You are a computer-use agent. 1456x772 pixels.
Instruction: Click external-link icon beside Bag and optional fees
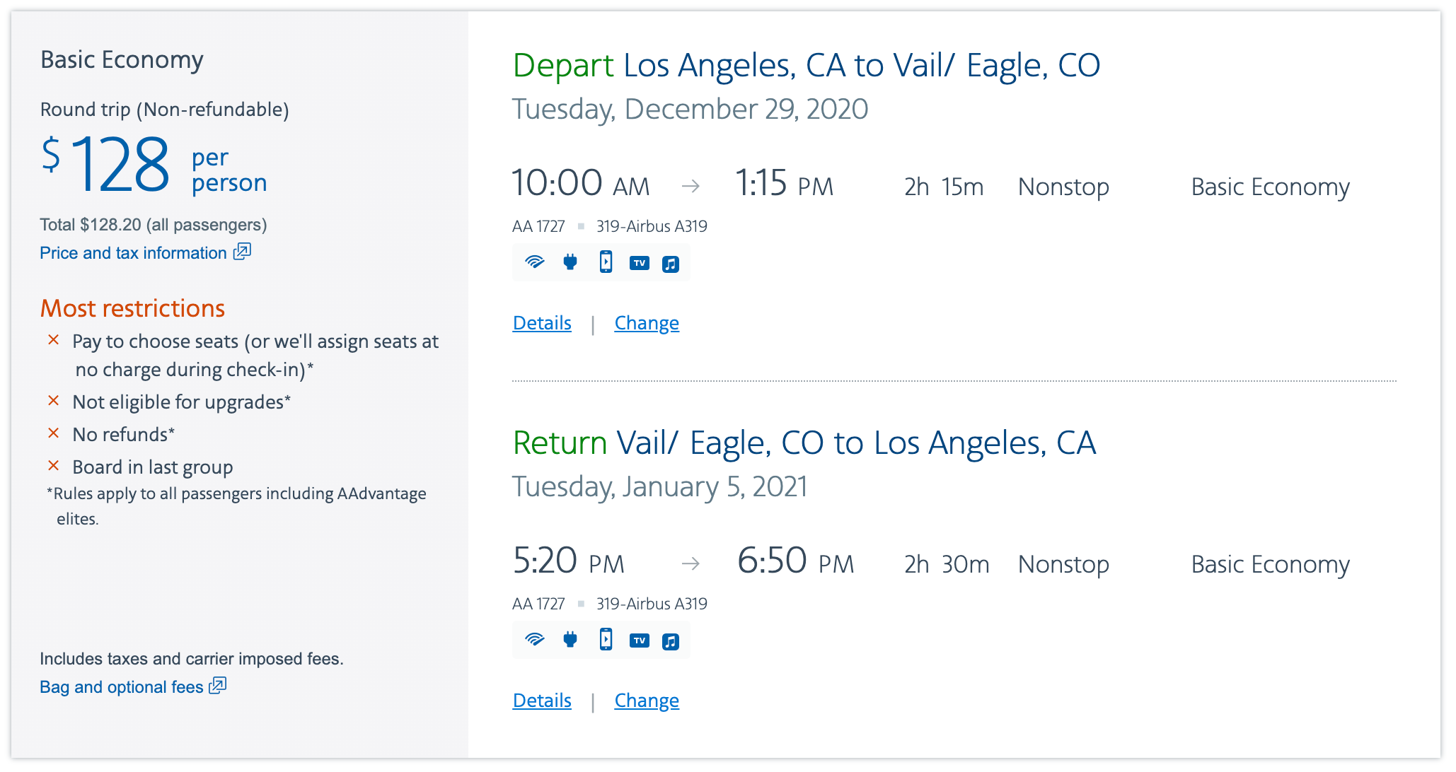click(218, 686)
